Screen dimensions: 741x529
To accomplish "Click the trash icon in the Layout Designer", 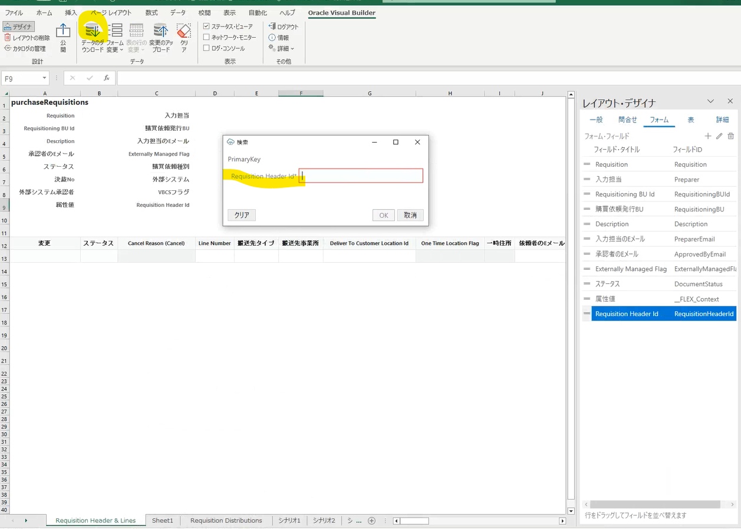I will click(731, 135).
